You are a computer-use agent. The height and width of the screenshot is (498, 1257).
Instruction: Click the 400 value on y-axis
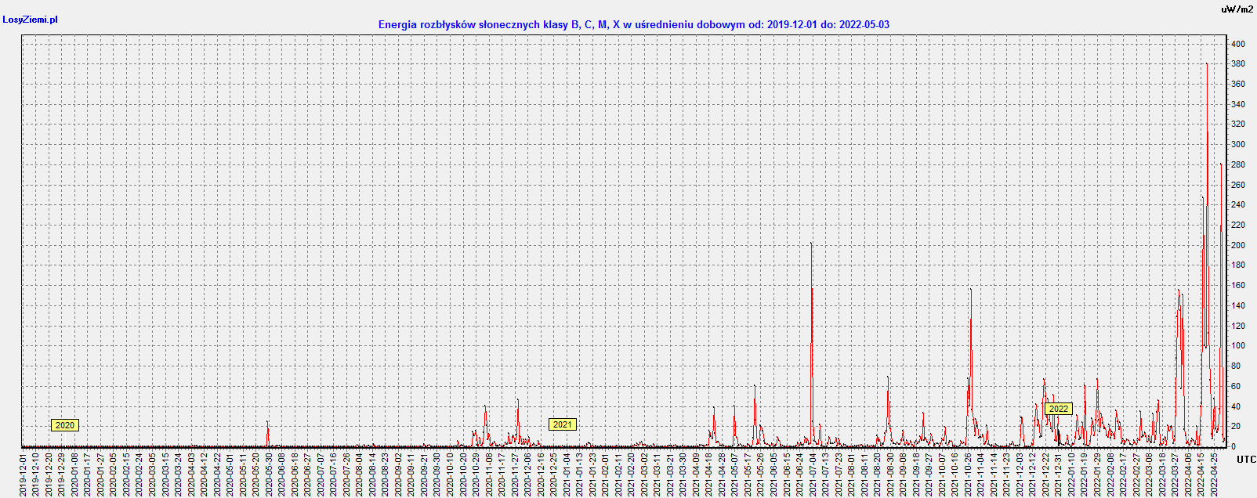click(x=1237, y=44)
